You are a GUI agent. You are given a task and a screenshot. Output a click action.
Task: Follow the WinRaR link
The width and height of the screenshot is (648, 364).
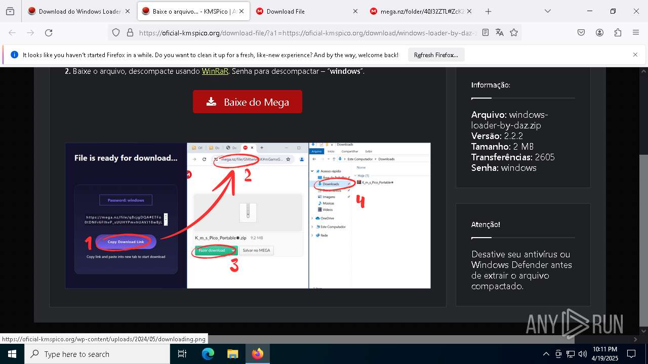(x=215, y=71)
